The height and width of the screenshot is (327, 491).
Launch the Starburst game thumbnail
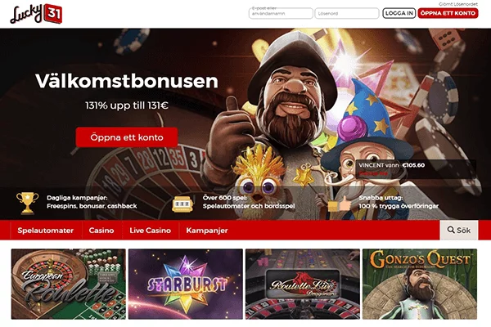click(186, 284)
